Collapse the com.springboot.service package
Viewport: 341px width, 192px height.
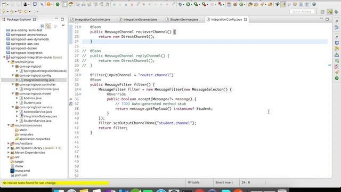click(13, 107)
